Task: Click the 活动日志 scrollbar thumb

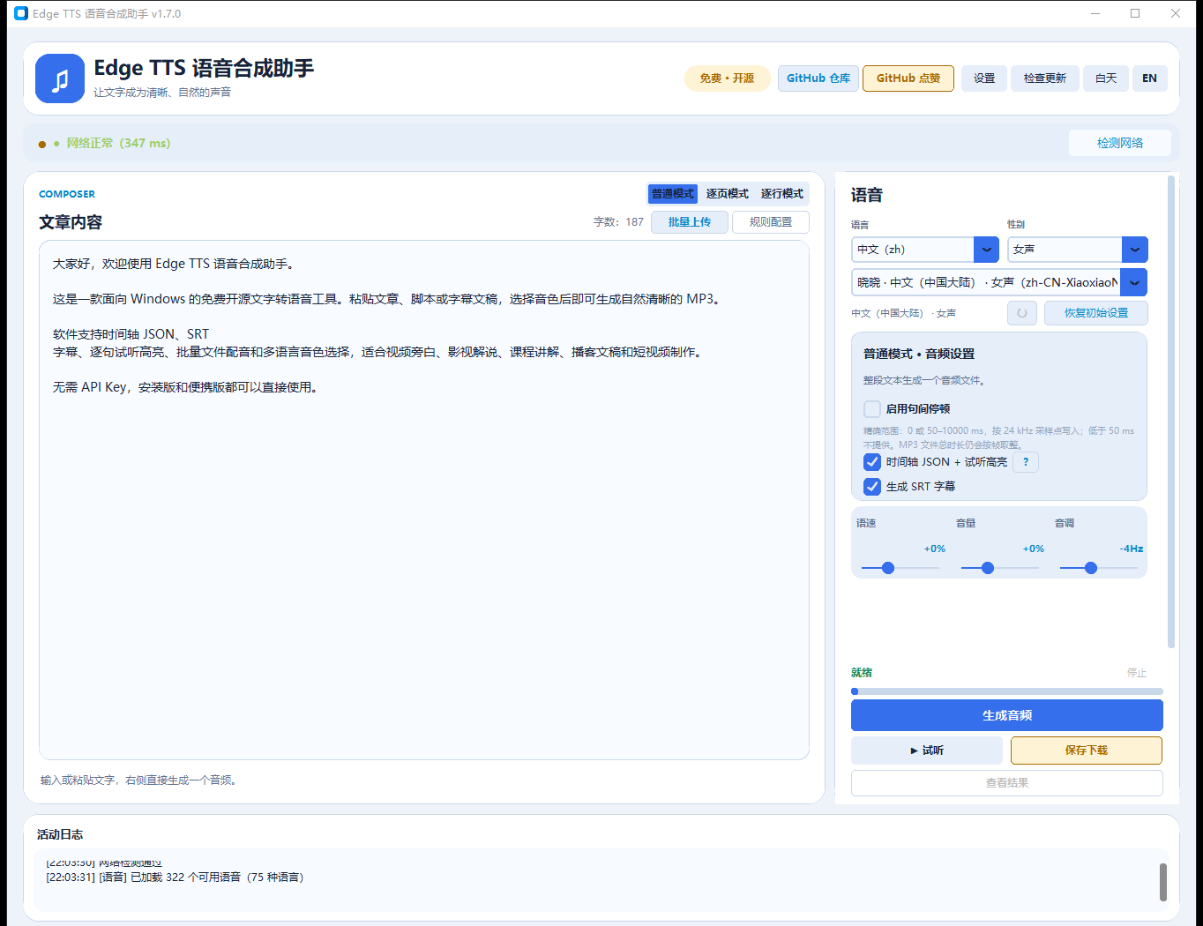Action: coord(1163,882)
